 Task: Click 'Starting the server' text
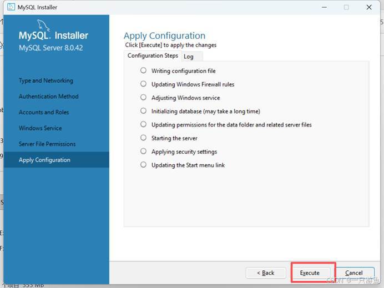(x=174, y=138)
